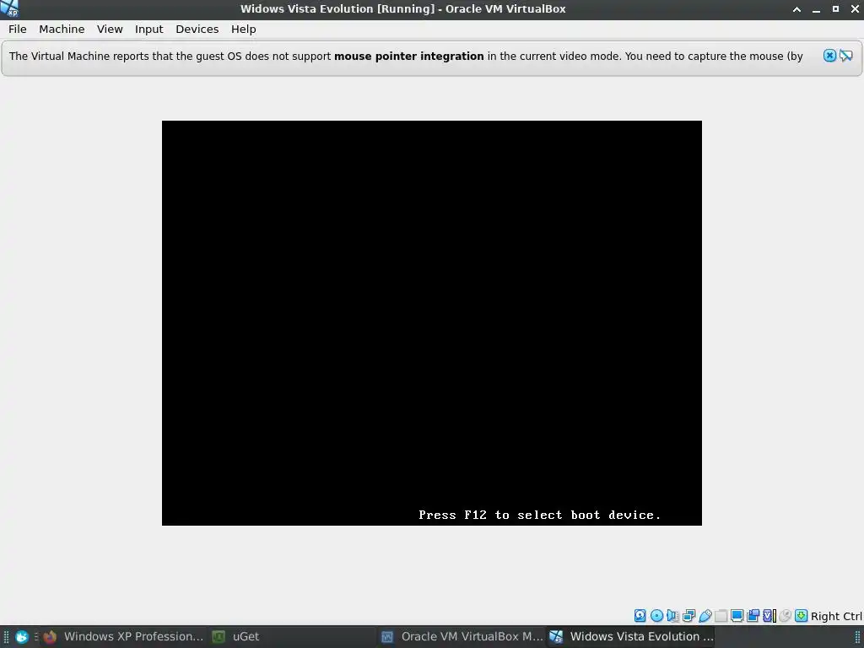The image size is (864, 648).
Task: Switch to Windows XP Professional Firefox taskbar item
Action: (x=124, y=636)
